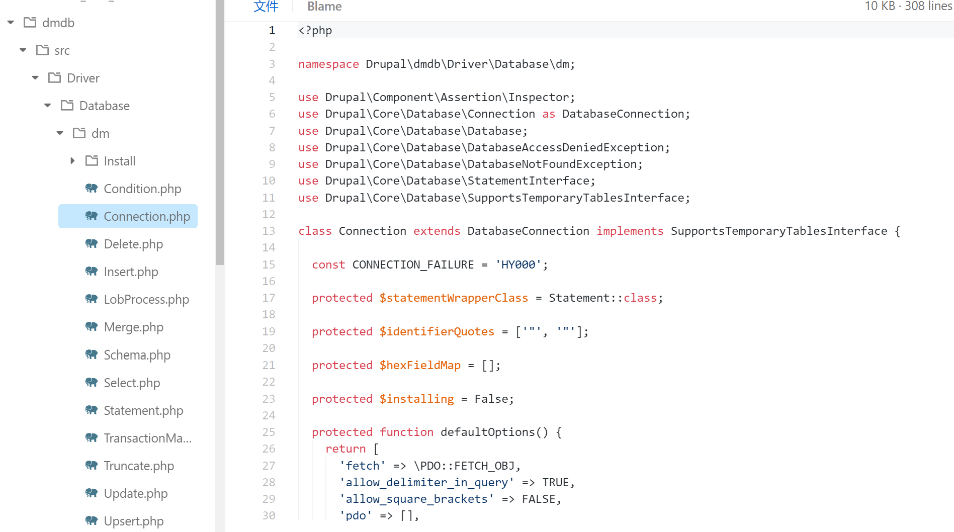Collapse the Database folder arrow

pyautogui.click(x=48, y=106)
